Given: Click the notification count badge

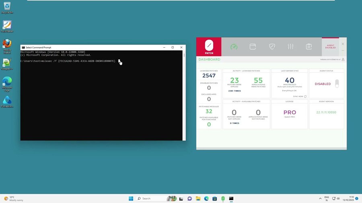Looking at the screenshot, I should (x=357, y=199).
